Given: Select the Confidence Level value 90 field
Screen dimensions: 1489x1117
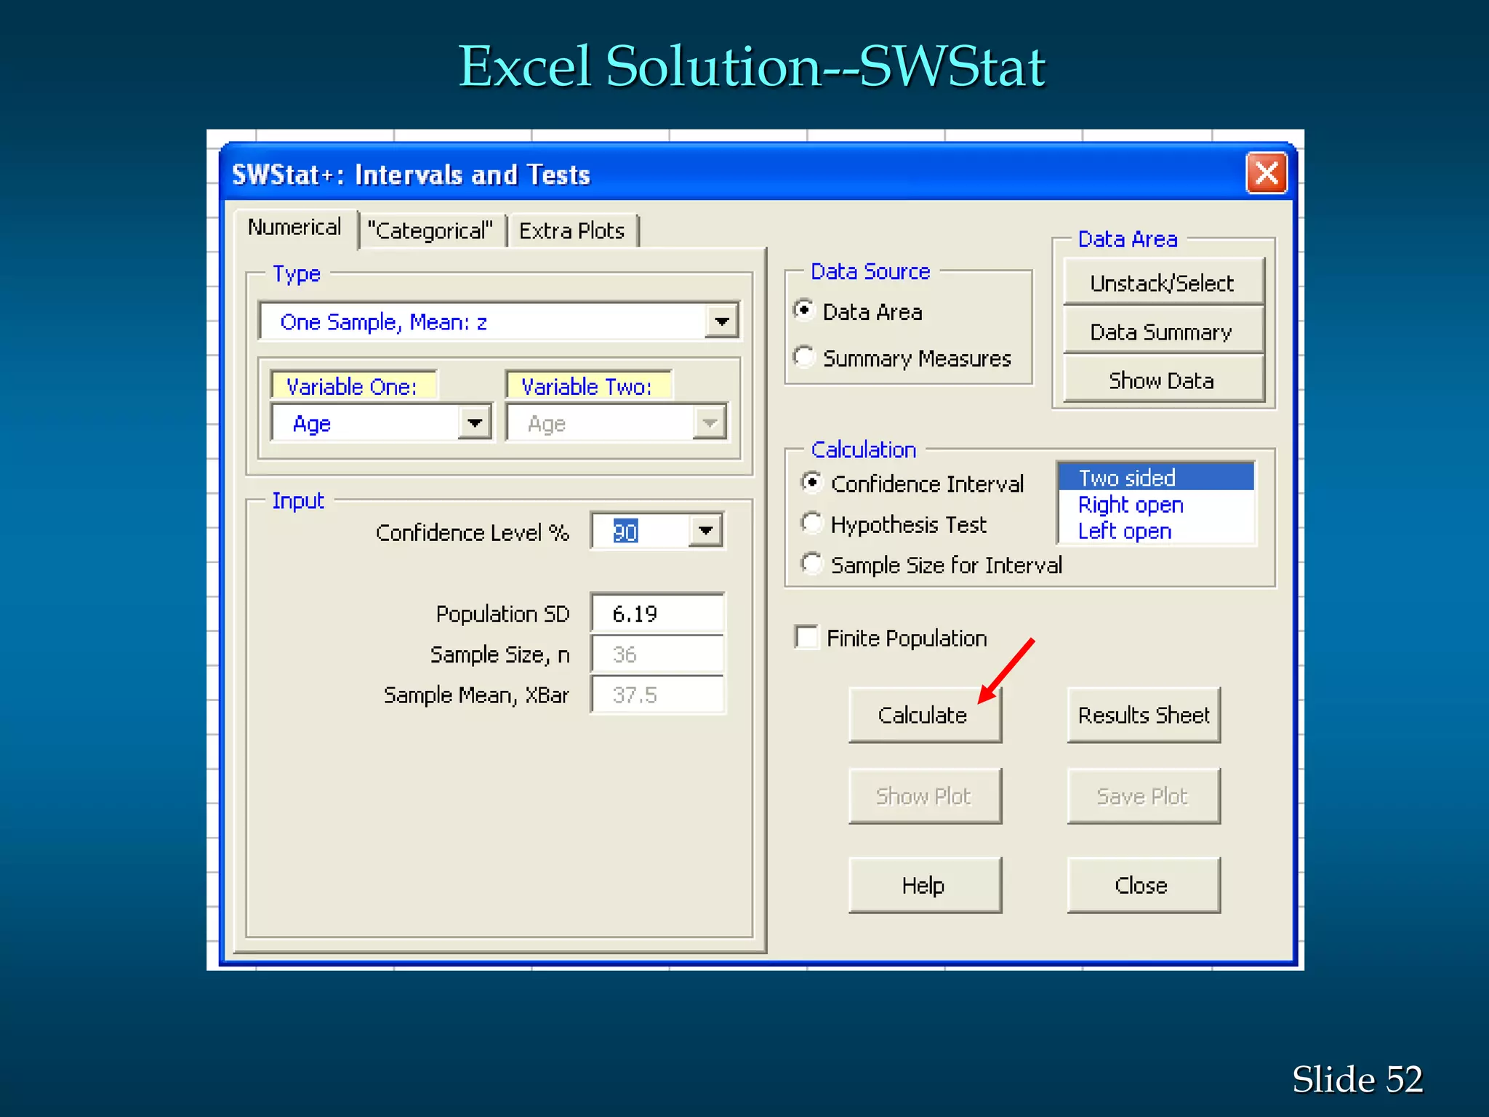Looking at the screenshot, I should (x=640, y=532).
